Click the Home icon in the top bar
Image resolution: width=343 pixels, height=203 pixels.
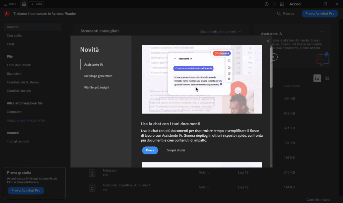[24, 4]
